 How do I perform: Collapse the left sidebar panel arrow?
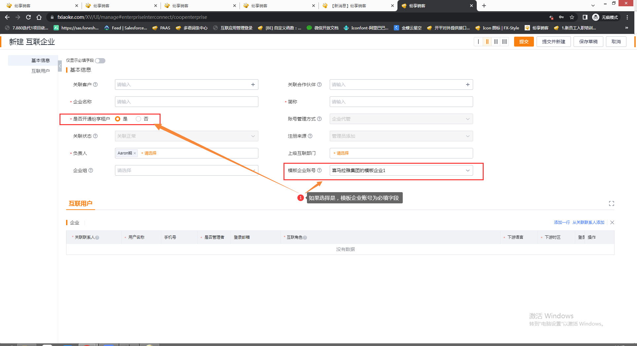click(x=60, y=66)
